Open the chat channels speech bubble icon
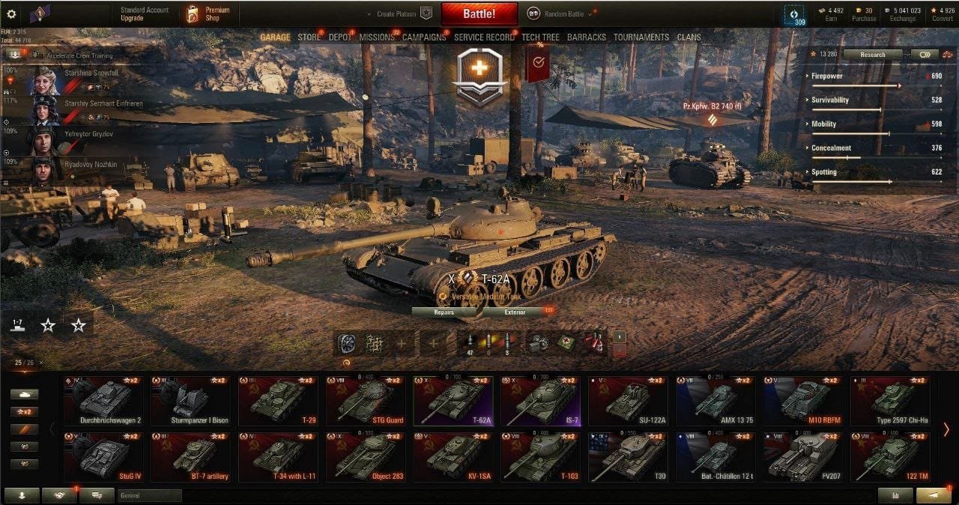959x505 pixels. (x=97, y=495)
